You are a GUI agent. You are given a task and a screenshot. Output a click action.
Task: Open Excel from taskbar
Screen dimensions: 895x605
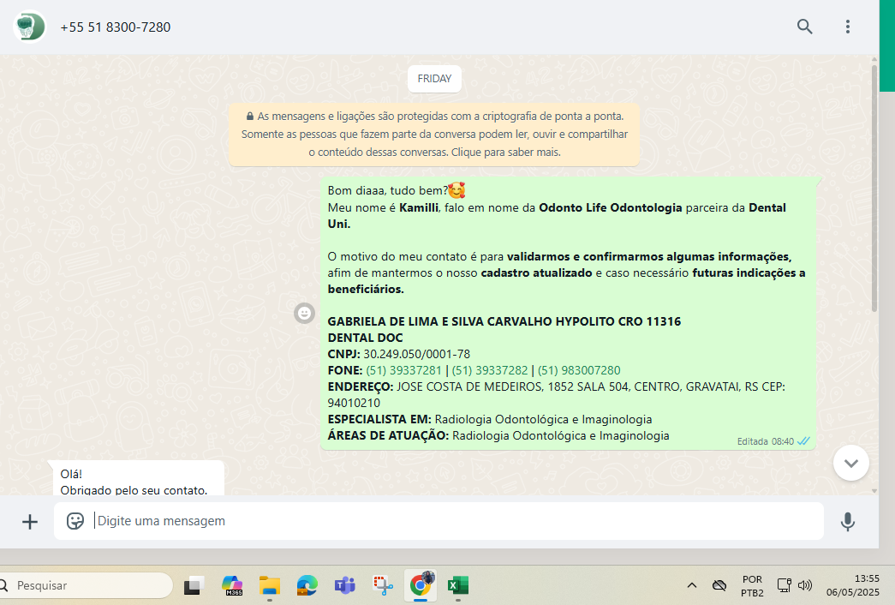pos(457,585)
